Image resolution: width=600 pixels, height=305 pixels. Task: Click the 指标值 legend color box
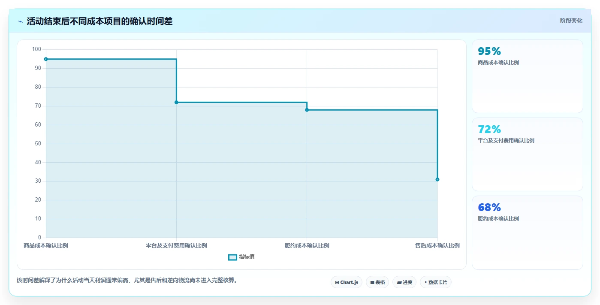point(232,257)
